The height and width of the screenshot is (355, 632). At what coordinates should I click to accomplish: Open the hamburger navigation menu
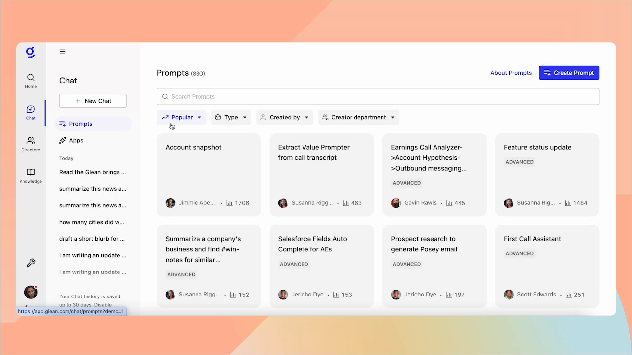click(62, 52)
